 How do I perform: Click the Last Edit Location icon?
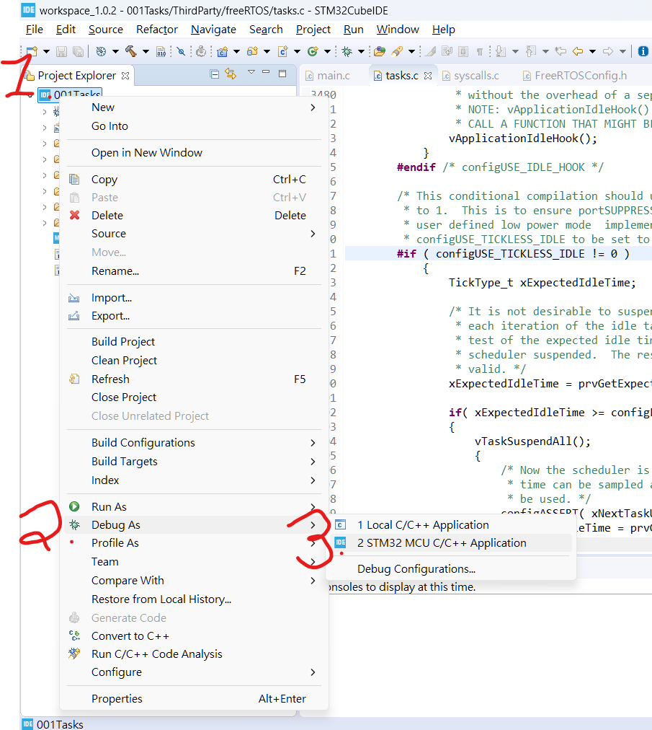point(561,51)
